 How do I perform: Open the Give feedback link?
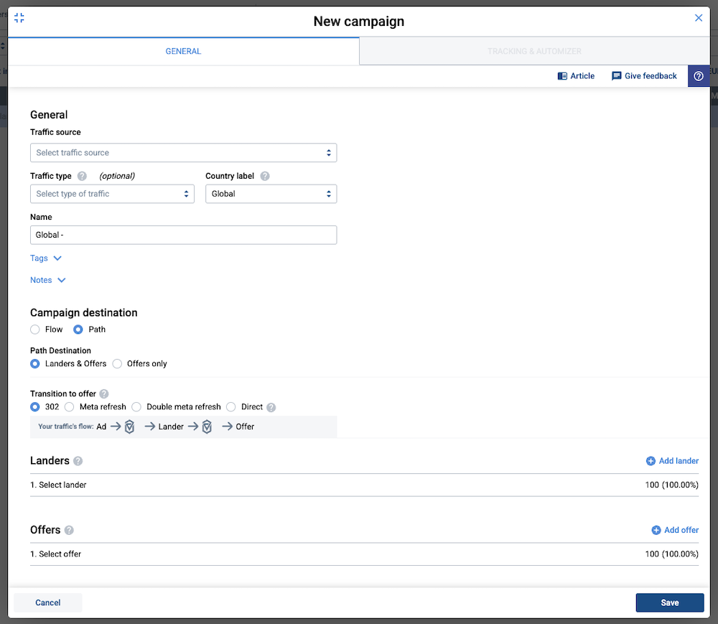click(x=644, y=76)
